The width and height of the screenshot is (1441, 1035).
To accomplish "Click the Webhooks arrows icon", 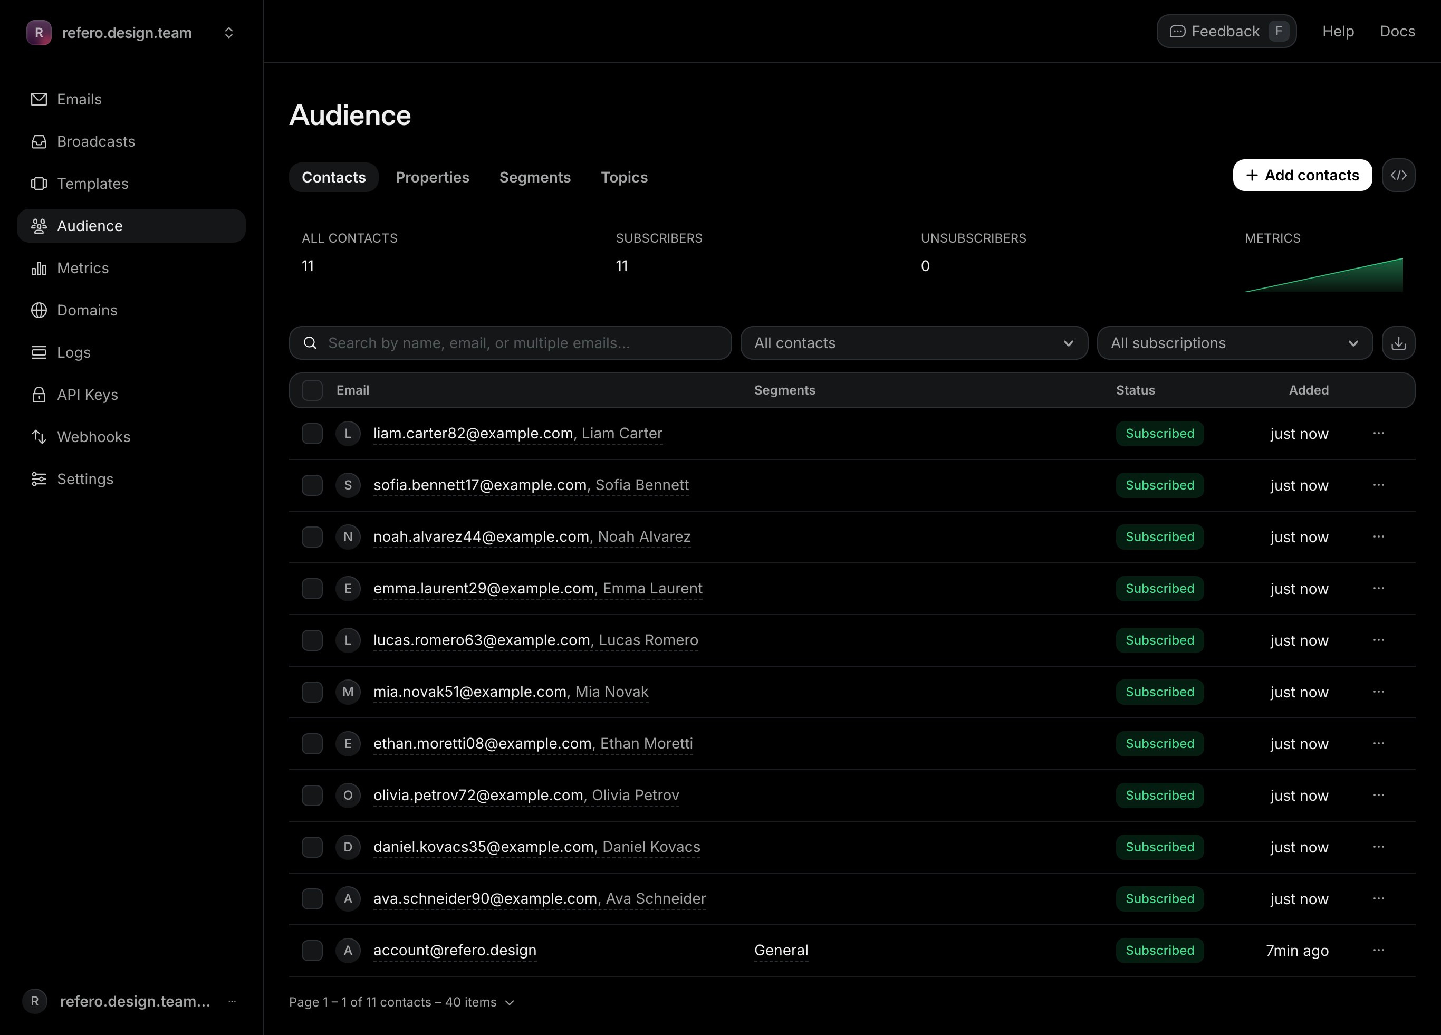I will coord(39,436).
